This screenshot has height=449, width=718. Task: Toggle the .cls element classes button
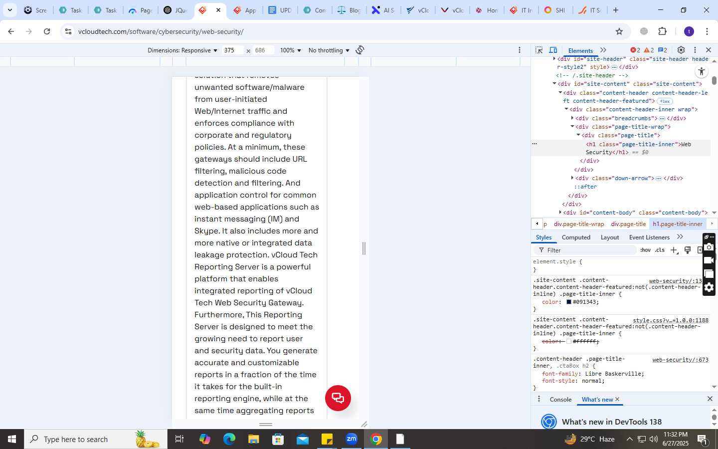tap(660, 250)
